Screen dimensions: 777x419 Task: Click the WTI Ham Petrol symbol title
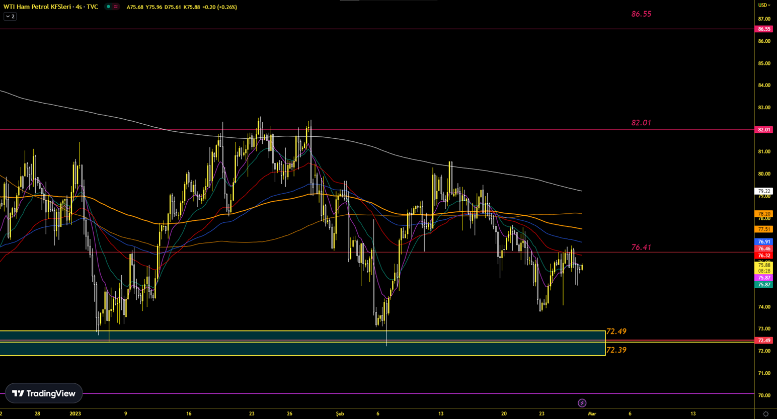pyautogui.click(x=50, y=7)
